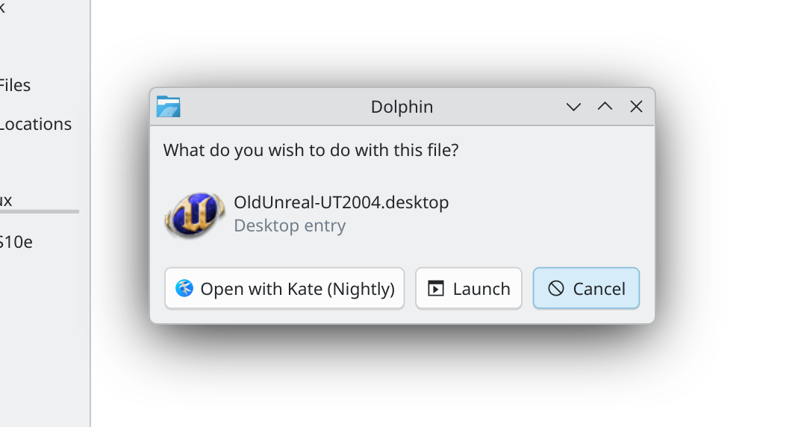Click the Launch button's play-window icon
Screen dimensions: 801x427
436,289
